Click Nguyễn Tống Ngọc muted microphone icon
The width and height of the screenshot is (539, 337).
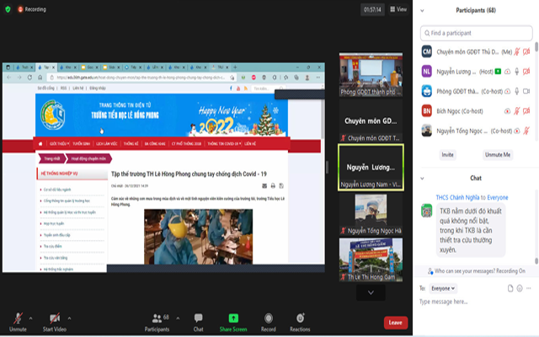click(x=526, y=131)
